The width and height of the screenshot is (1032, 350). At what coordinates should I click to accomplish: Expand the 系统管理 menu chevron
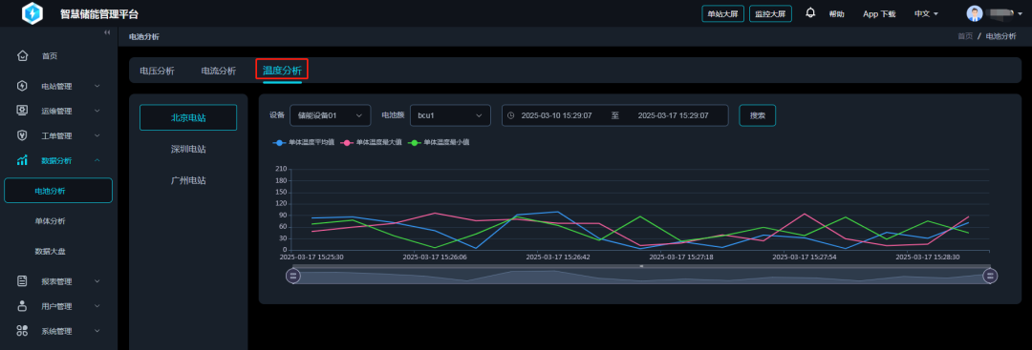(97, 331)
